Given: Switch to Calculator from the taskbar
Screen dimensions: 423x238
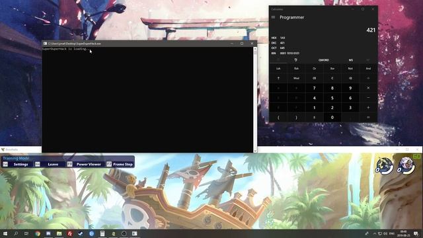Looking at the screenshot, I should pos(102,233).
